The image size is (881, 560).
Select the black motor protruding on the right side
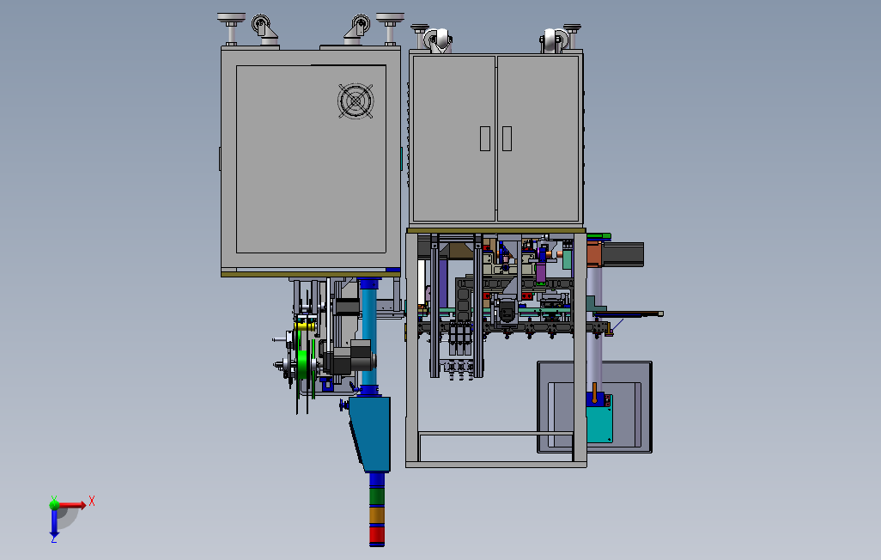point(623,254)
